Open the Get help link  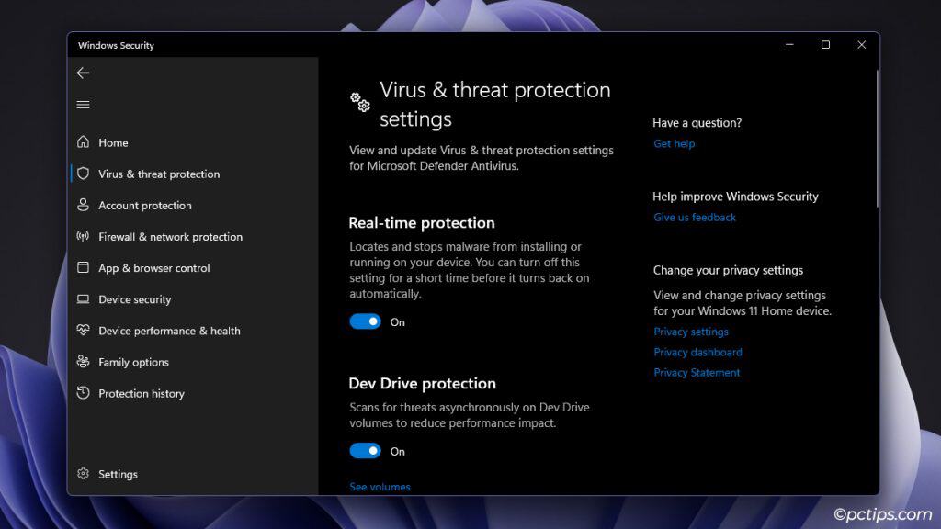click(x=674, y=143)
